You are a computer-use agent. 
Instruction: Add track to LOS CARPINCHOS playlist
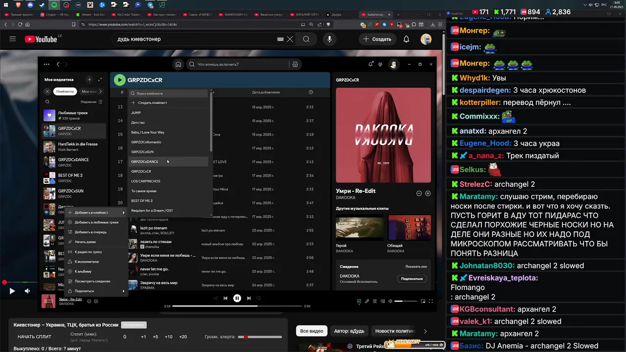click(x=169, y=181)
